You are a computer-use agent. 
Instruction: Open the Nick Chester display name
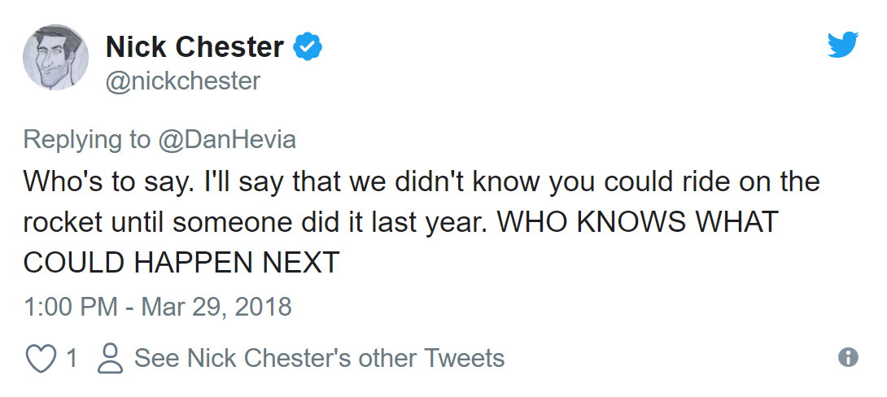point(194,47)
